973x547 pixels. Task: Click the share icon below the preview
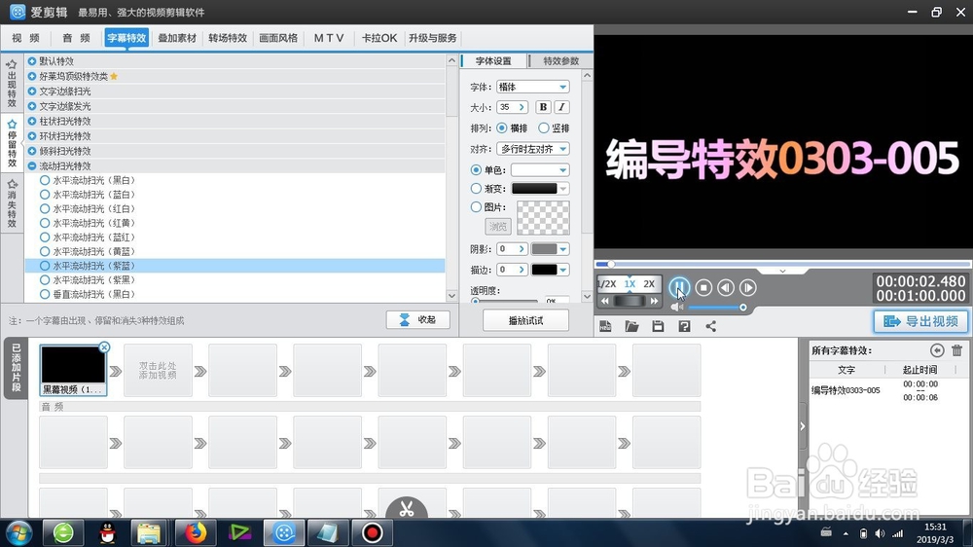[x=711, y=326]
